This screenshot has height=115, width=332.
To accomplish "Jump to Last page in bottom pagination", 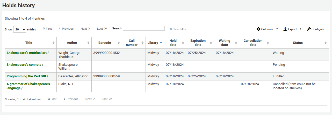I will point(107,99).
